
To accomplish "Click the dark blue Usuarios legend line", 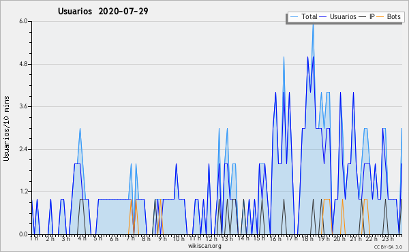I will click(x=323, y=17).
